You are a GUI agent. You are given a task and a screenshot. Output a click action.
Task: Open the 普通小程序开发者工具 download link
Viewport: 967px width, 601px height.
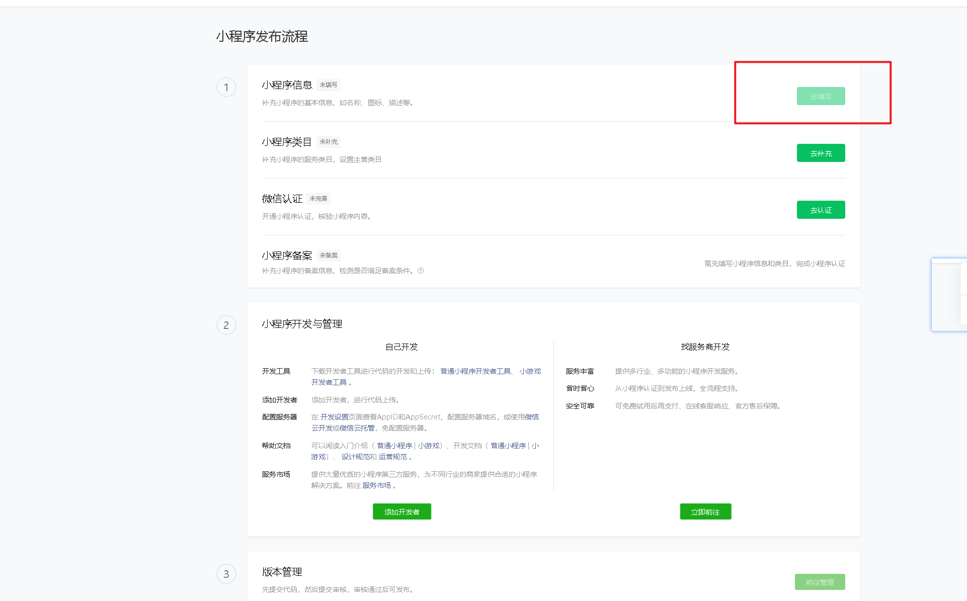tap(475, 371)
